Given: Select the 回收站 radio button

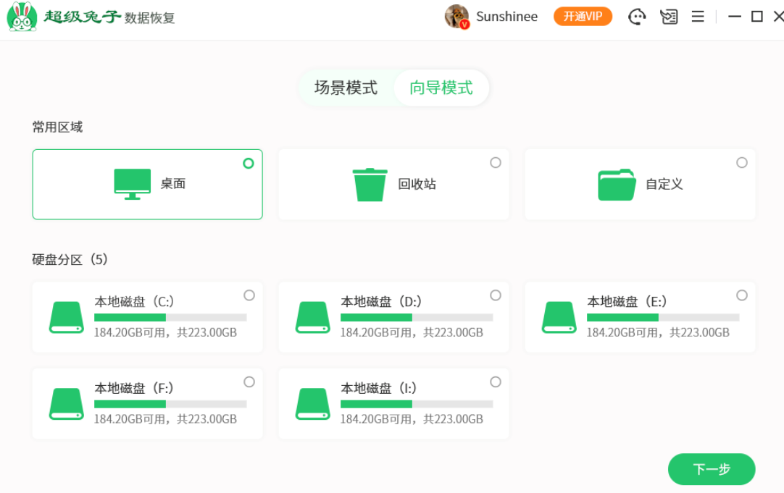Looking at the screenshot, I should pyautogui.click(x=496, y=163).
